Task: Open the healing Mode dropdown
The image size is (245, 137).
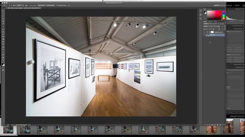Action: 20,5
